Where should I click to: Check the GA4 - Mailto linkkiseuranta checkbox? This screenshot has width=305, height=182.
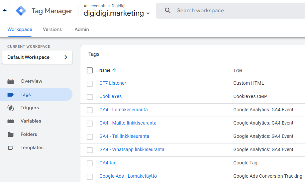[x=90, y=124]
